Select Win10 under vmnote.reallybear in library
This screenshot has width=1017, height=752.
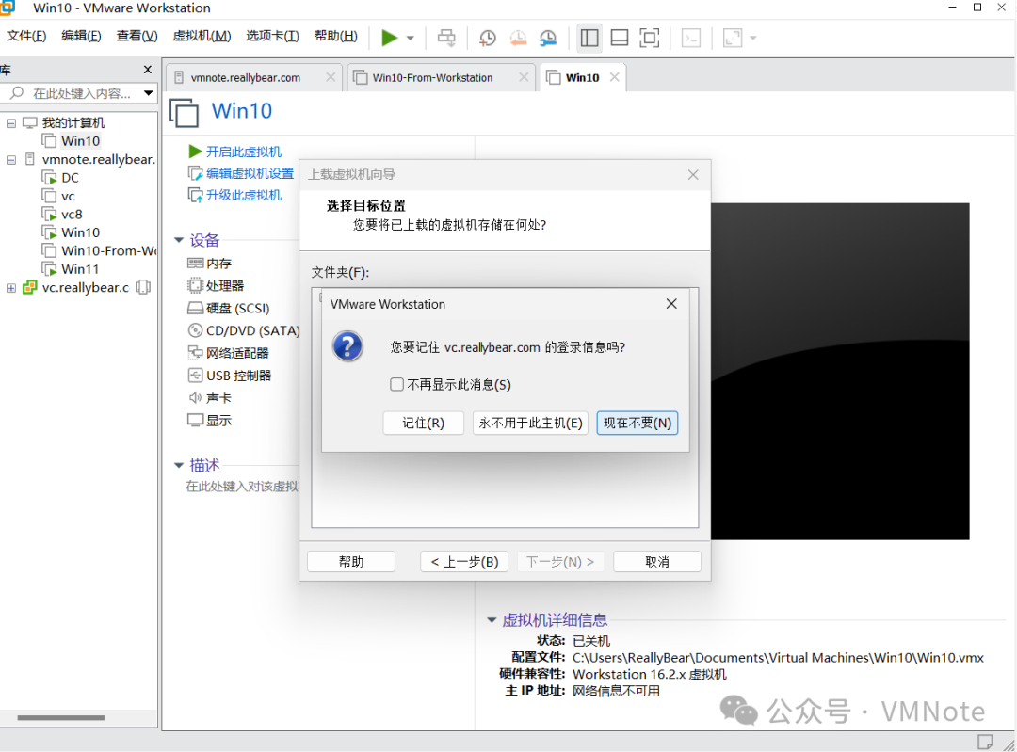[x=80, y=232]
